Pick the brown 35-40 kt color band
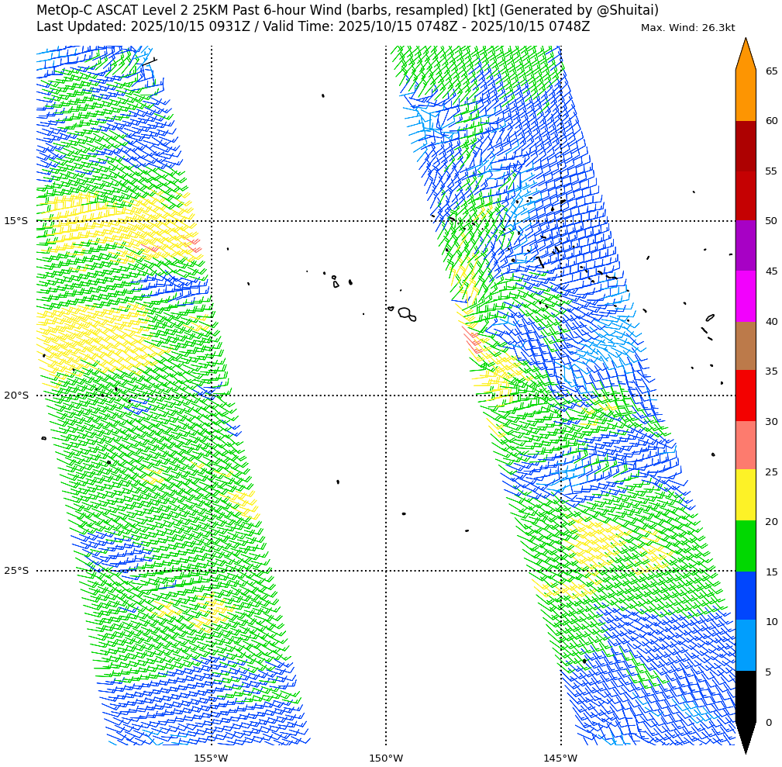Viewport: 782px width, 767px height. click(x=745, y=346)
